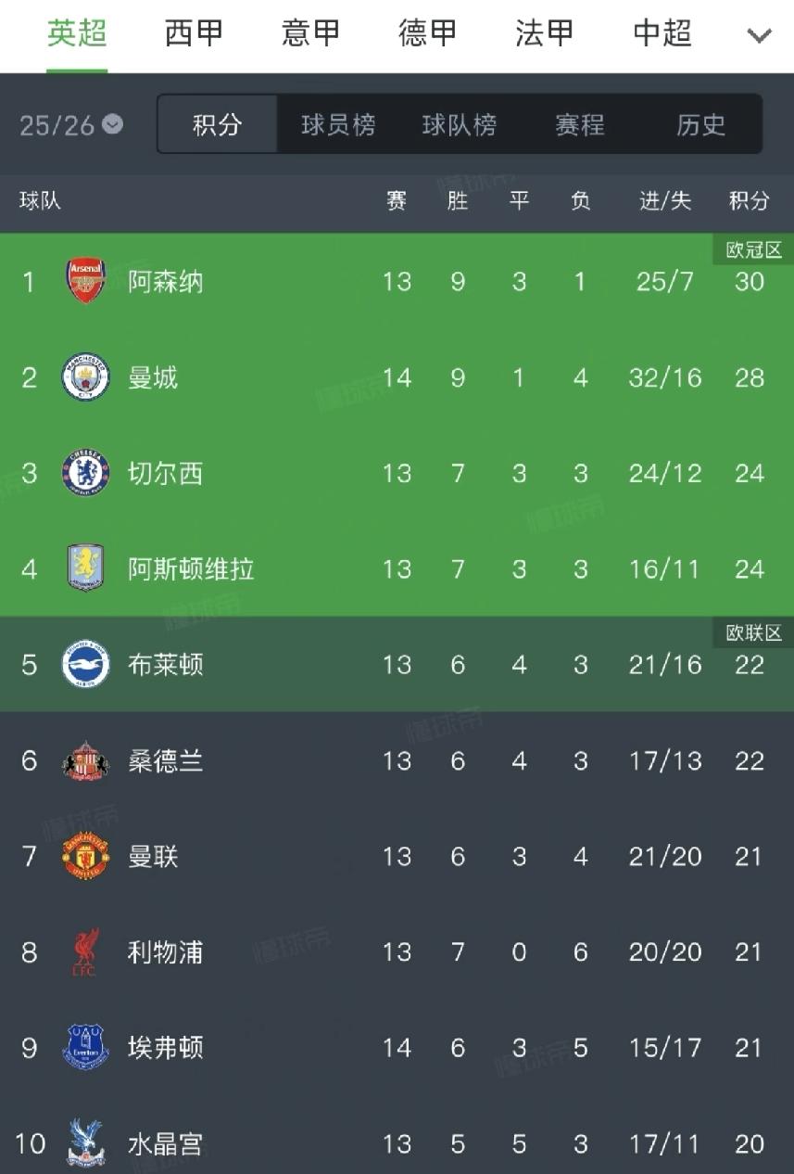Open the 25/26 season dropdown
This screenshot has width=794, height=1174.
click(x=71, y=125)
